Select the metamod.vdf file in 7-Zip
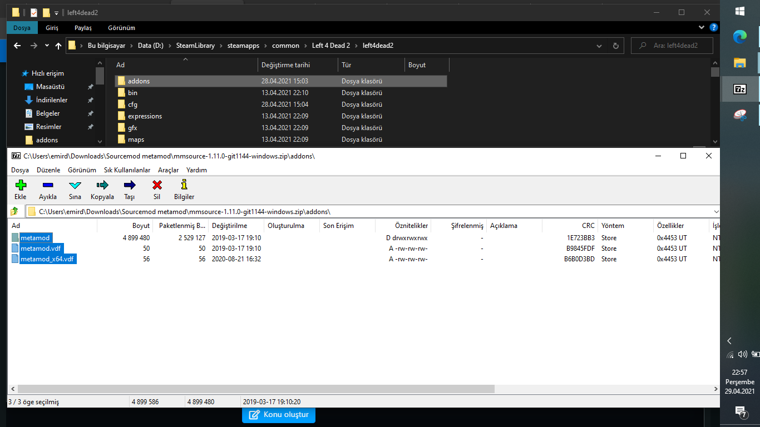This screenshot has height=427, width=760. coord(41,249)
